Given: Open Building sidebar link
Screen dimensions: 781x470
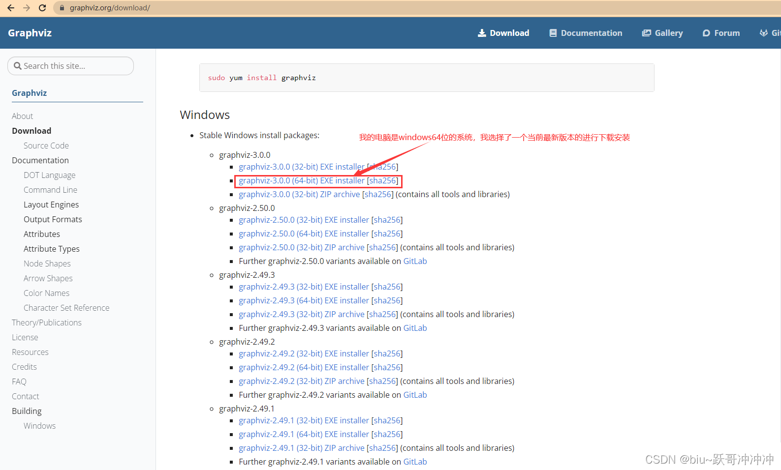Looking at the screenshot, I should (x=27, y=411).
